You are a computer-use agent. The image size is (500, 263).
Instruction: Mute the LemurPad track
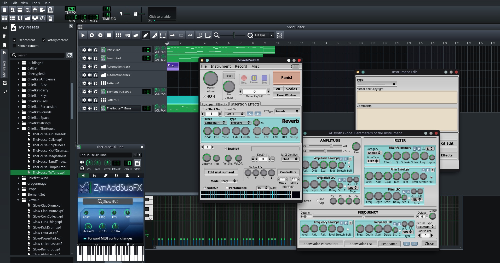coord(90,58)
